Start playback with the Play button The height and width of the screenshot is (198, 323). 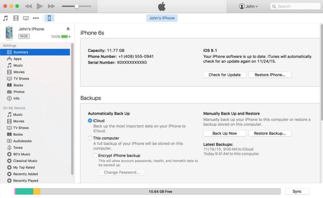pos(40,6)
